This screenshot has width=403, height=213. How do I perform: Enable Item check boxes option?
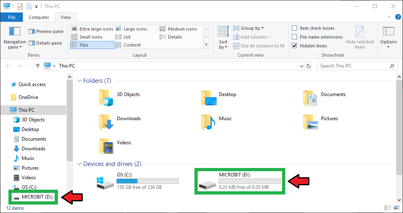295,28
